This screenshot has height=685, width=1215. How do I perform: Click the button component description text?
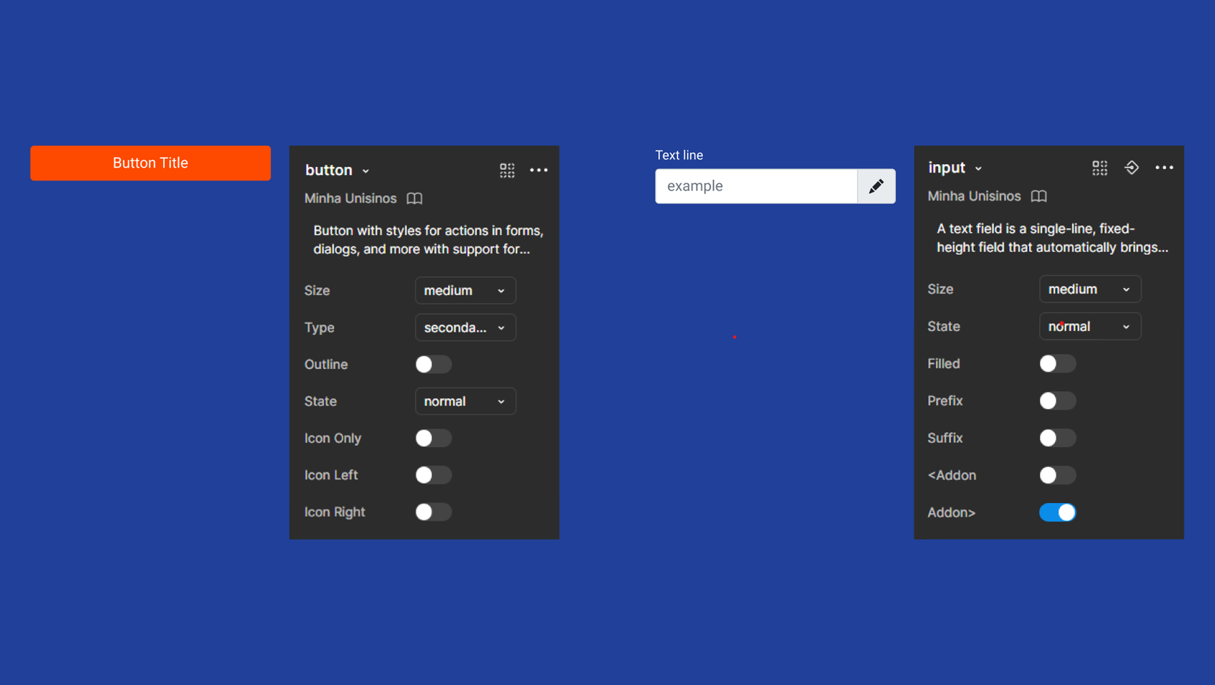tap(428, 240)
